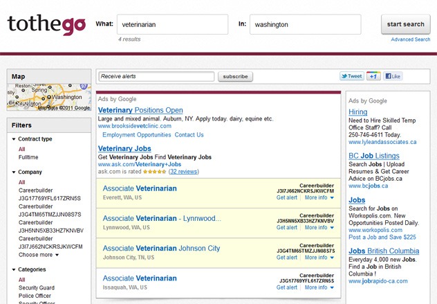Filter by Careerbuilder J3G4TM65TMZJJN08S7S
This screenshot has height=304, width=437.
point(50,211)
